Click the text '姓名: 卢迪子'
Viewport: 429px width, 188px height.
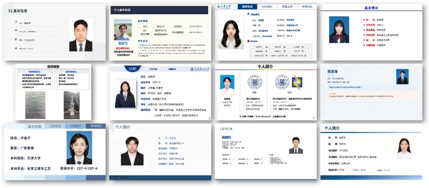click(x=20, y=138)
